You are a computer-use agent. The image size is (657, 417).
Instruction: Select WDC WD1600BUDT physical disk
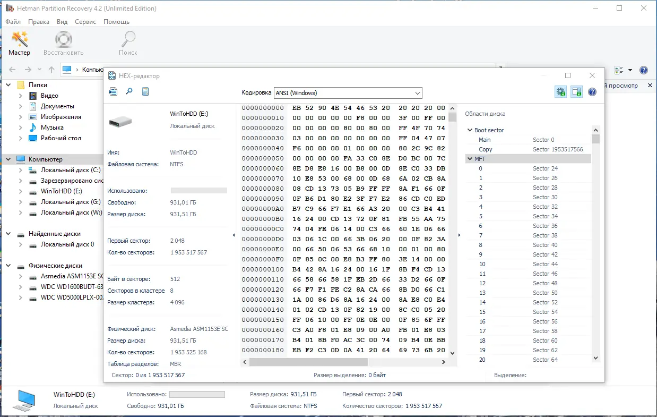[72, 287]
